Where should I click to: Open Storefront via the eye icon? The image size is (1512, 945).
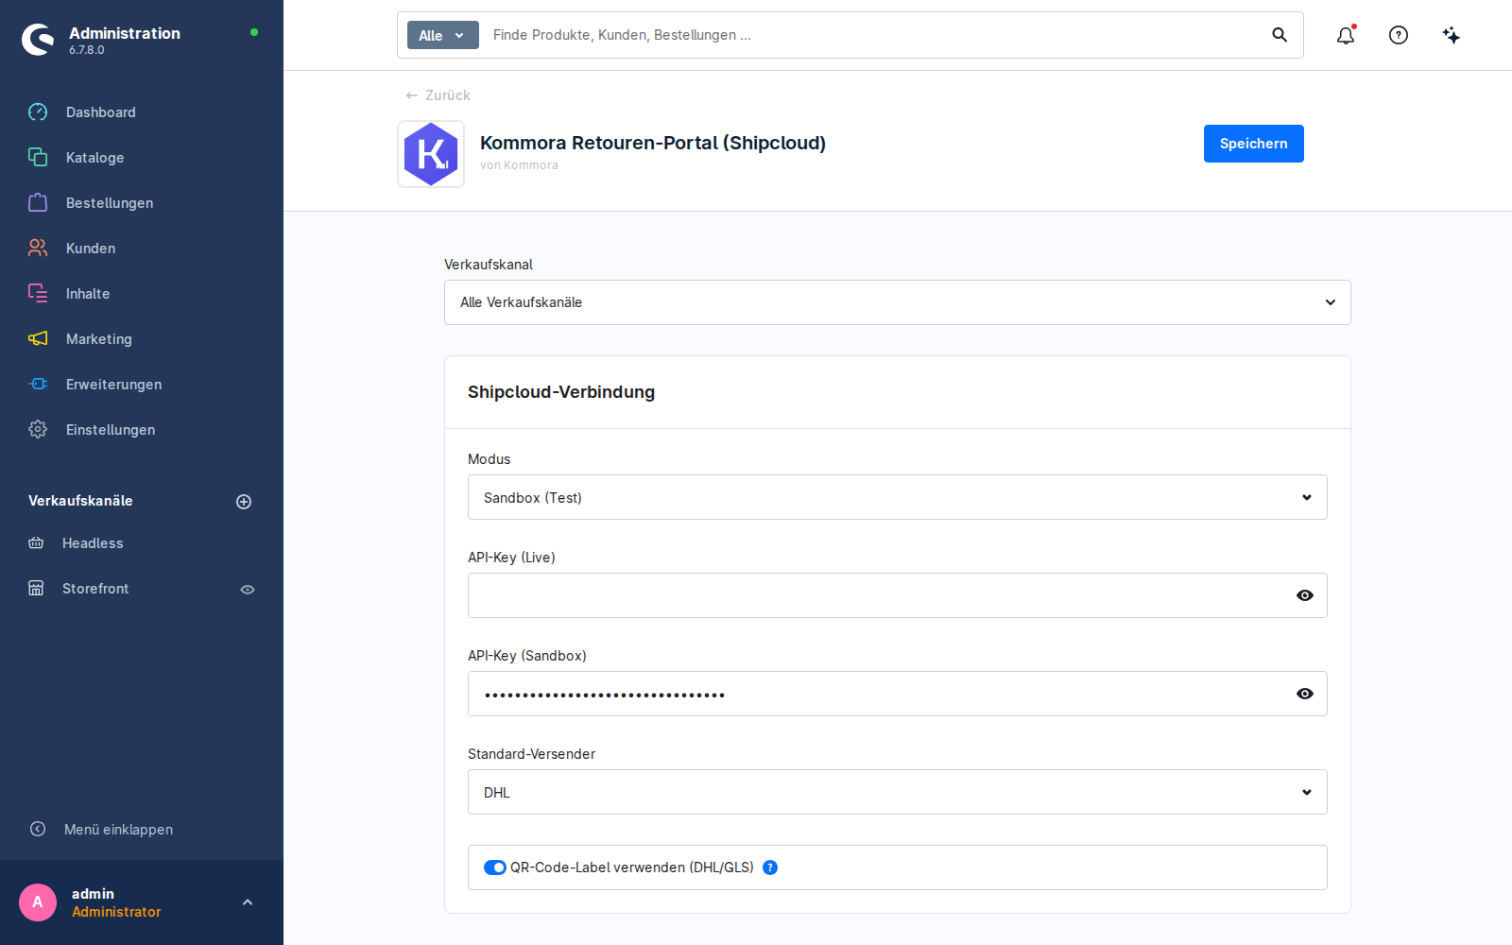click(248, 590)
